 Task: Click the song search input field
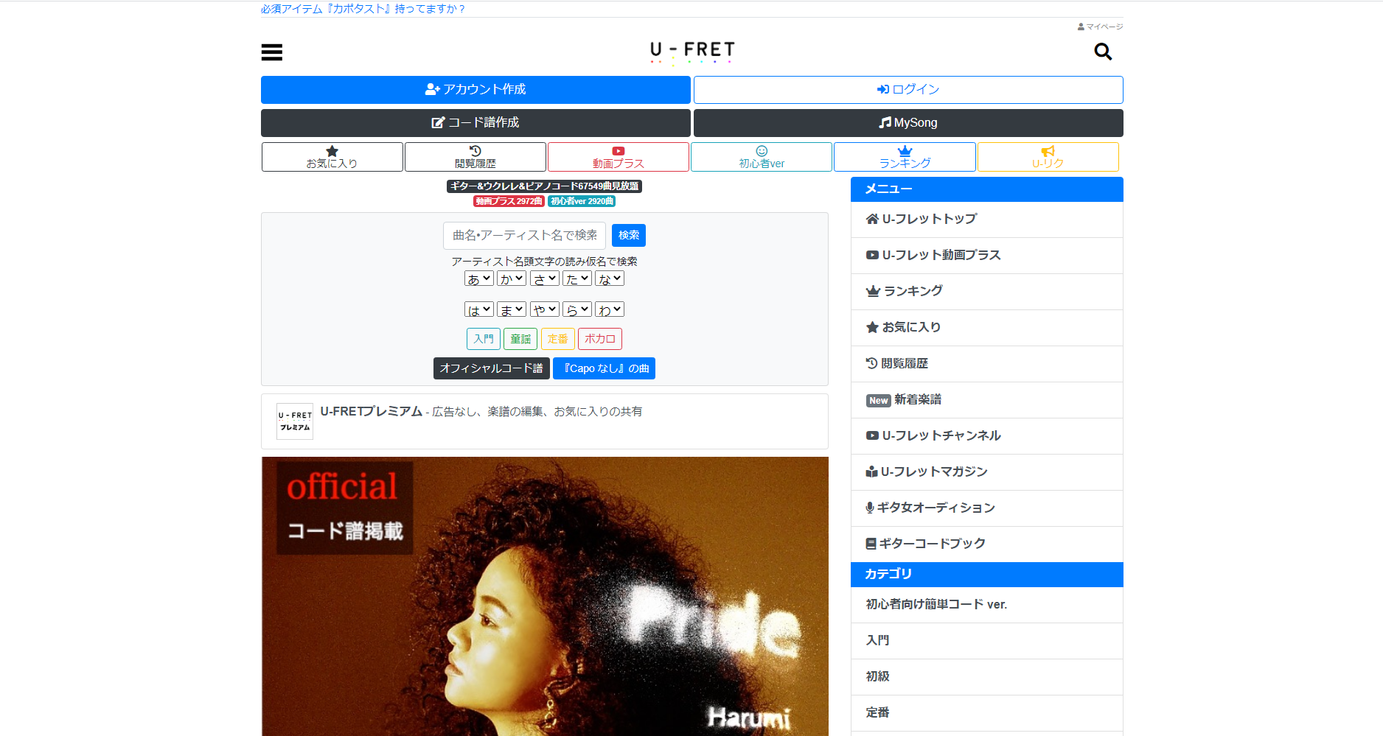(524, 235)
